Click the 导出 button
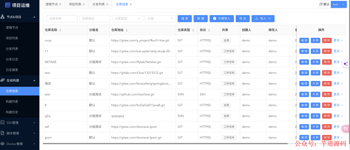Screen dimensions: 350x150 (x=242, y=19)
